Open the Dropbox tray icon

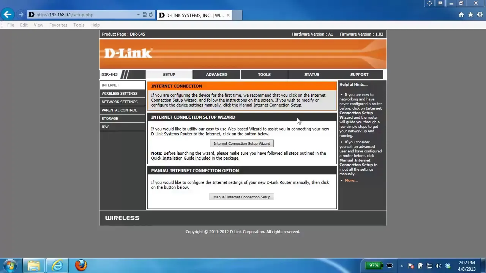coord(448,266)
